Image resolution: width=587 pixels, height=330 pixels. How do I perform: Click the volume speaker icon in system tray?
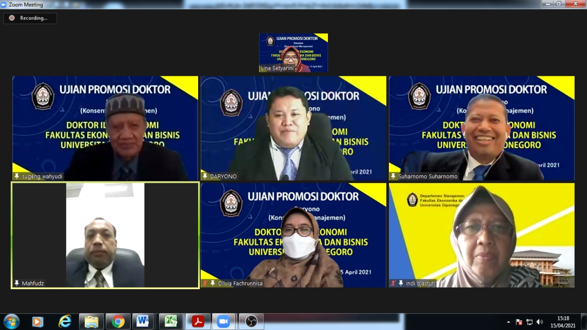point(540,322)
